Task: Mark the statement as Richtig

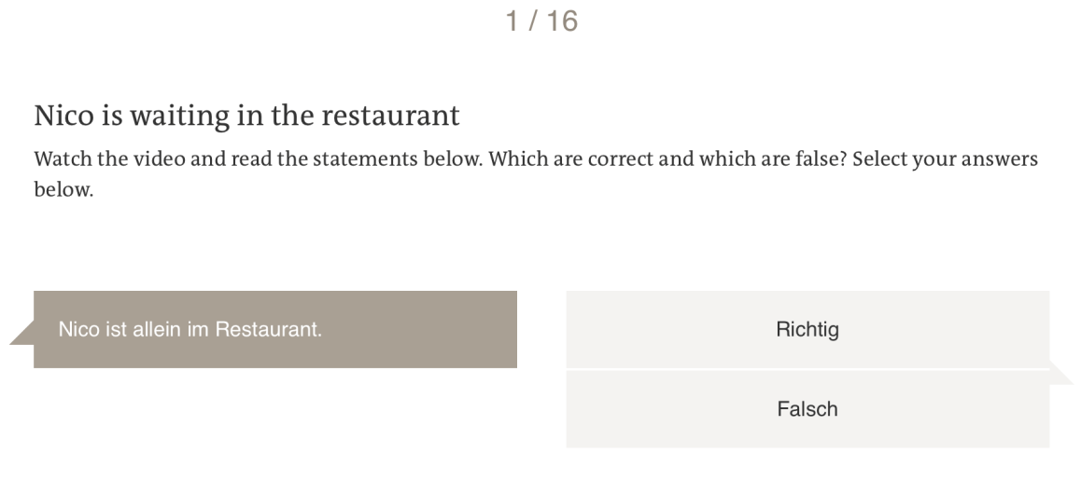Action: pyautogui.click(x=807, y=330)
